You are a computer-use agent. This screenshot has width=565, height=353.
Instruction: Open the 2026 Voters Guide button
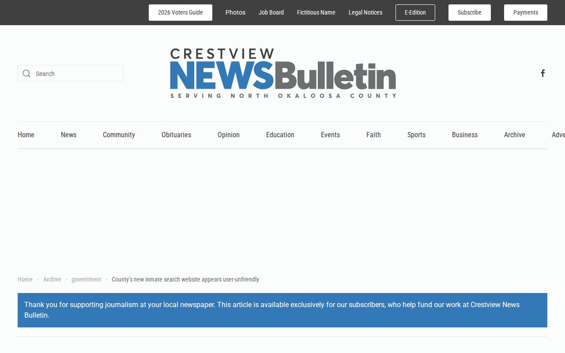pos(181,12)
